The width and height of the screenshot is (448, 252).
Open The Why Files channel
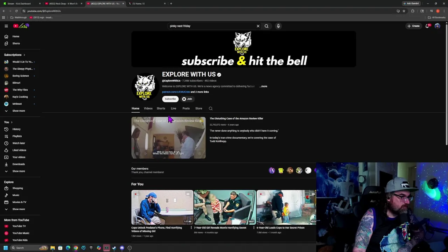click(20, 90)
